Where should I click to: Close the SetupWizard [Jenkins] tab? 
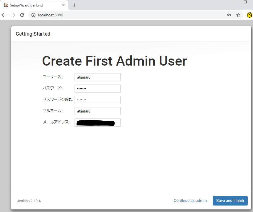point(63,5)
